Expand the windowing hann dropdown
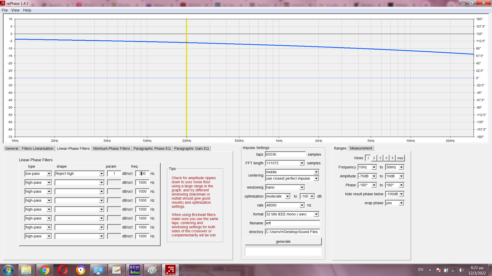The height and width of the screenshot is (276, 492). coord(302,188)
